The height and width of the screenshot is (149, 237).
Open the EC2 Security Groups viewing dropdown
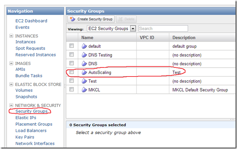coord(133,28)
